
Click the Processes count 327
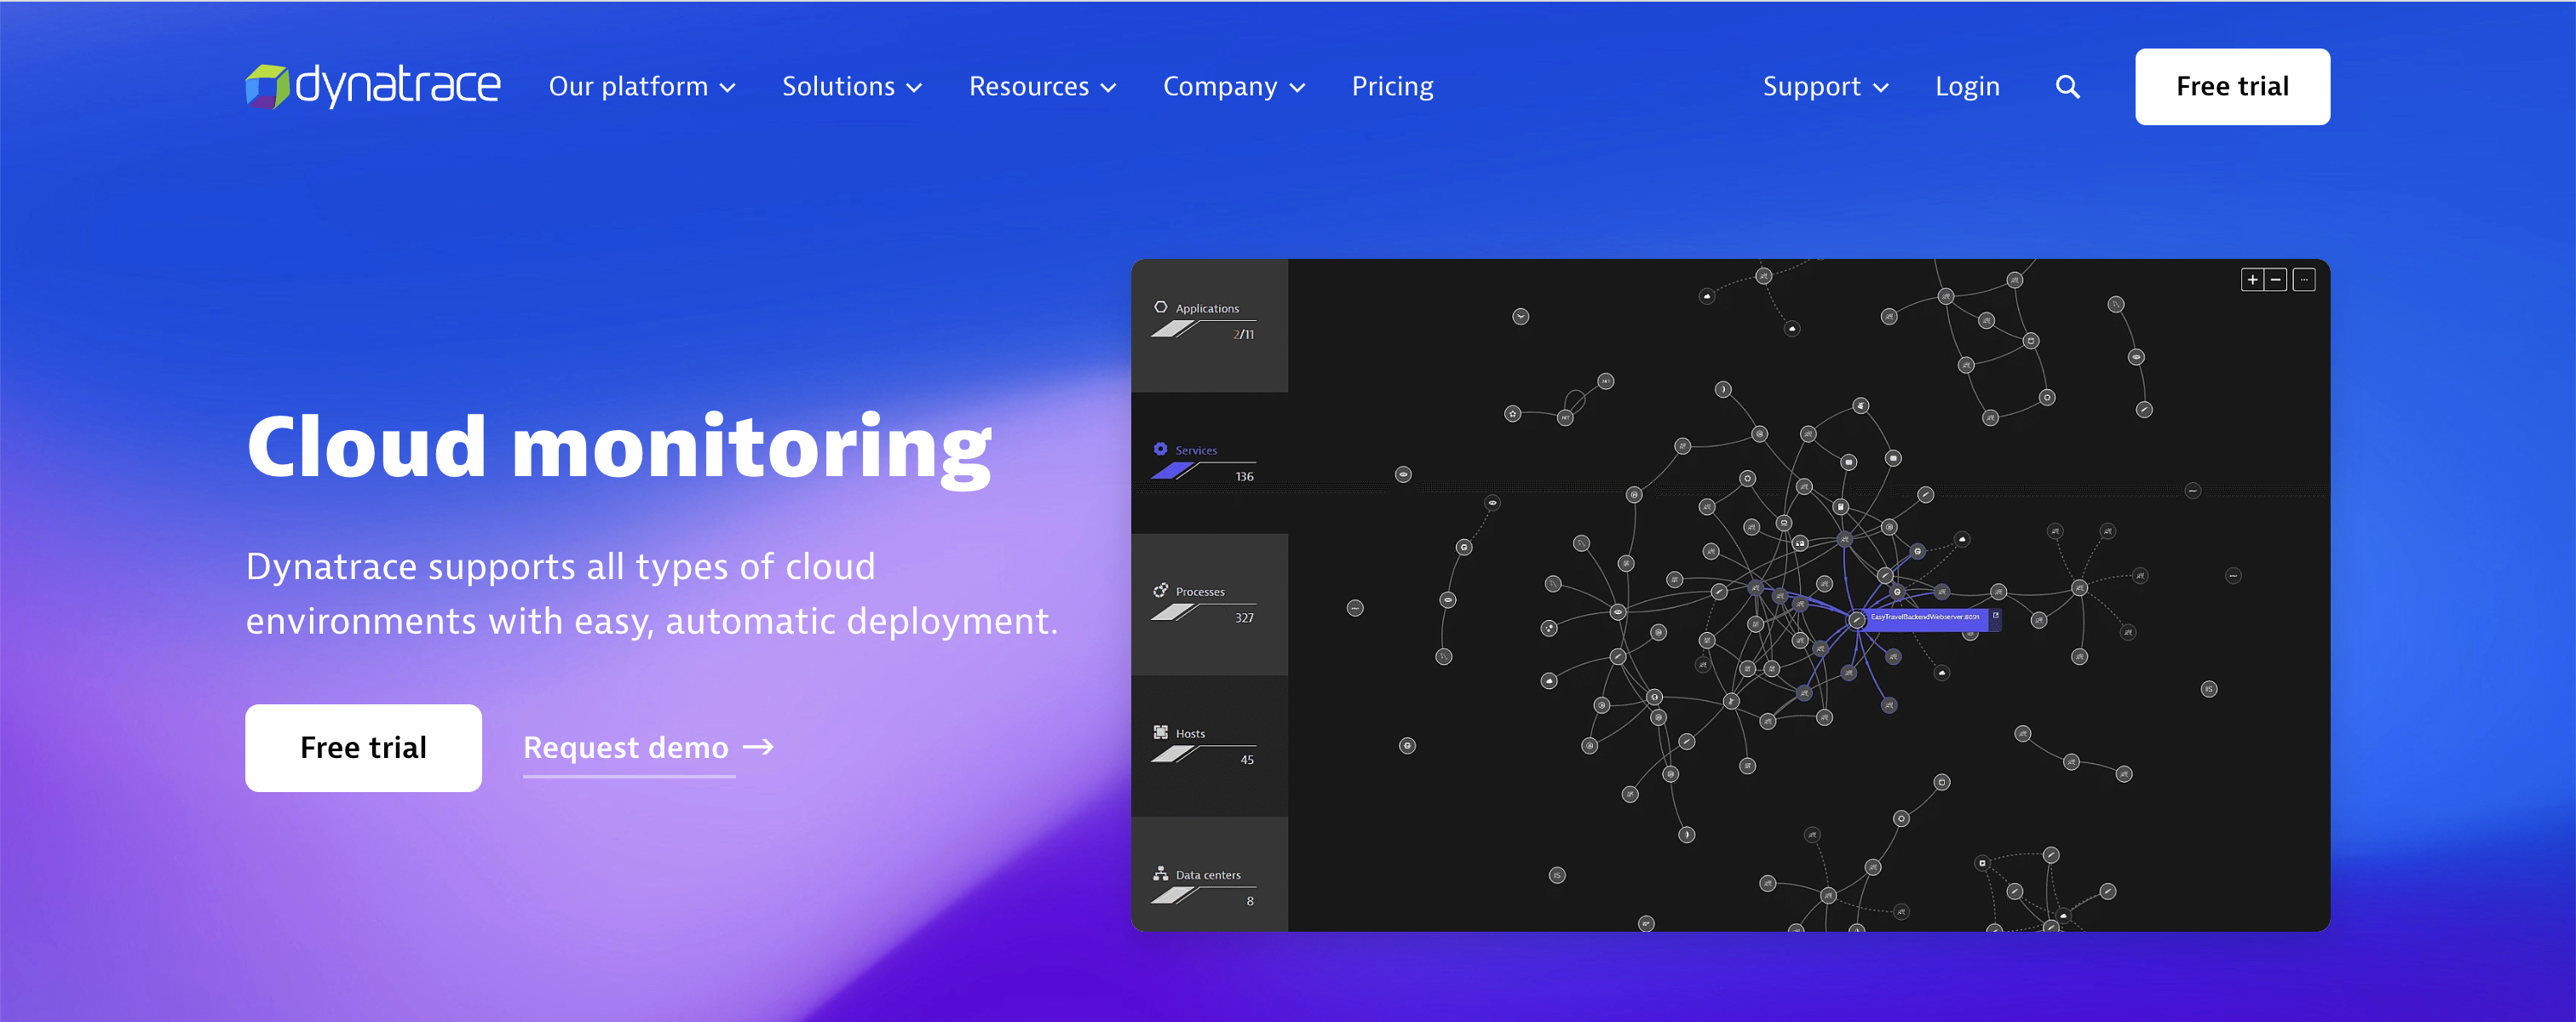[1244, 618]
